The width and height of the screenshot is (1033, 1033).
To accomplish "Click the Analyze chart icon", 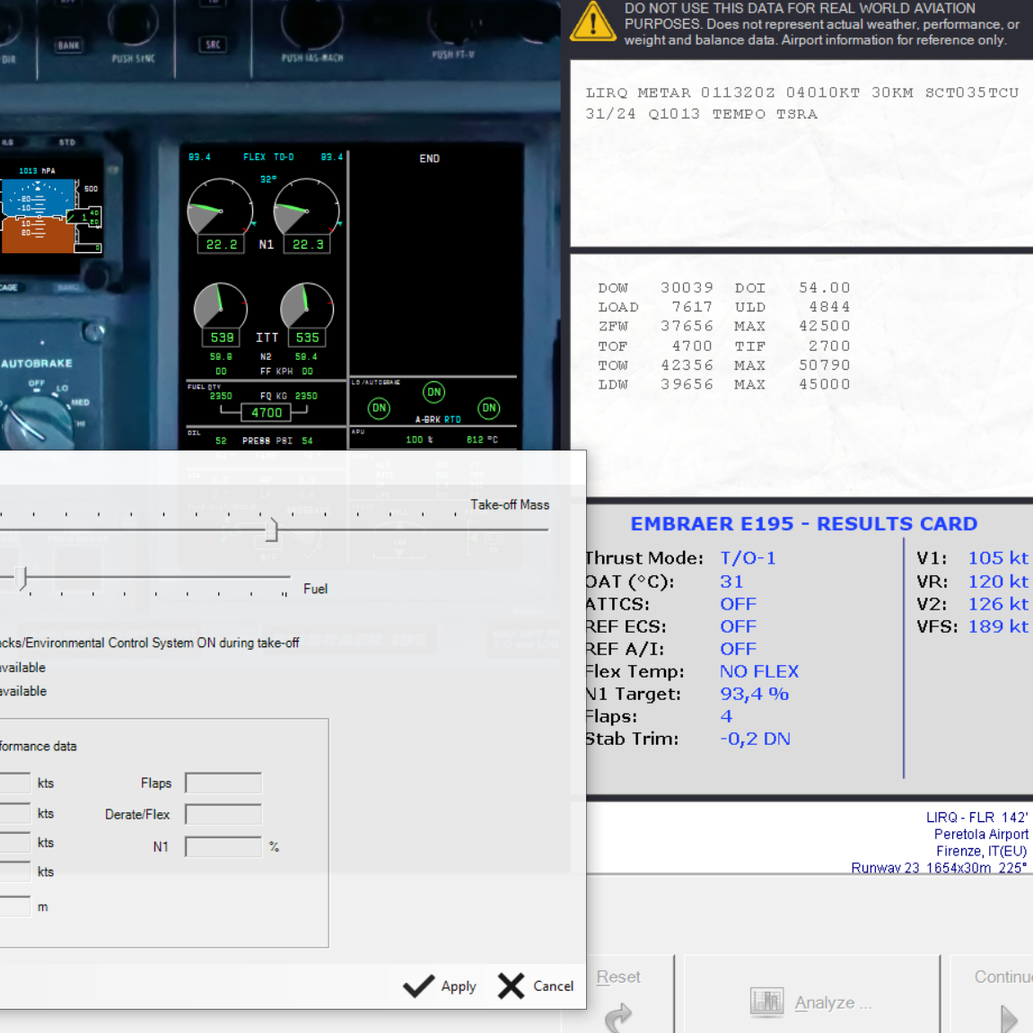I will point(766,1002).
